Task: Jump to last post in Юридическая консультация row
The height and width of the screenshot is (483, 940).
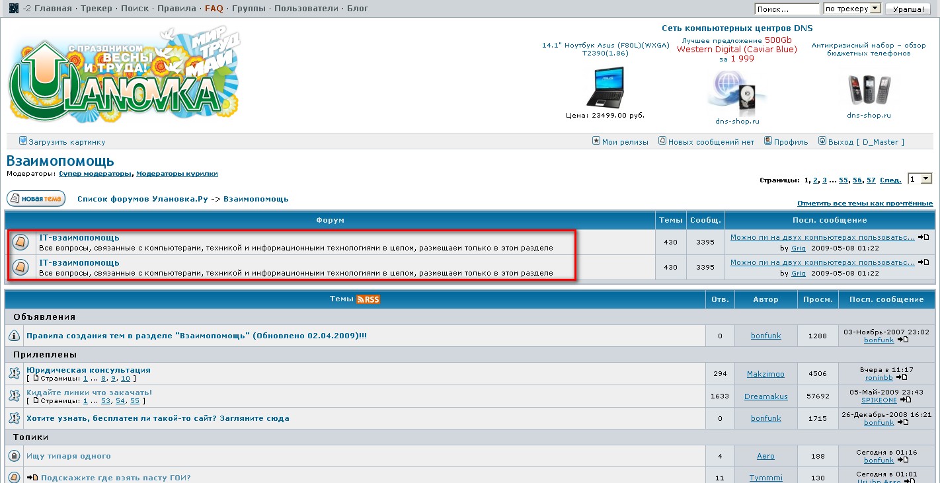Action: pos(900,378)
